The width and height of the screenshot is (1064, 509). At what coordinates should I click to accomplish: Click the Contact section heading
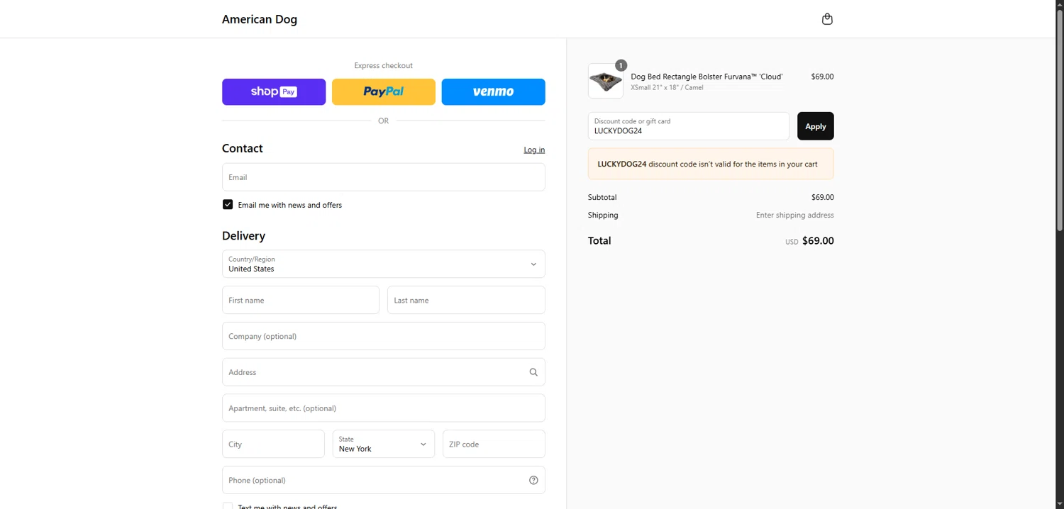click(x=243, y=148)
